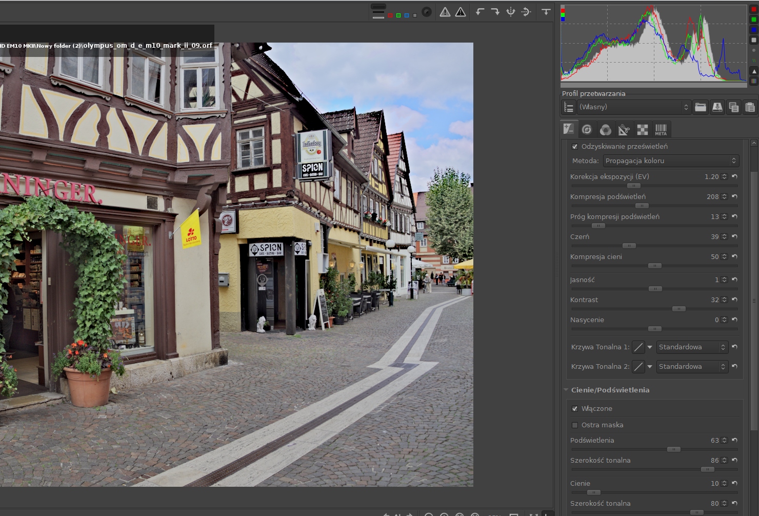Reset the Kontrast value to default

734,300
